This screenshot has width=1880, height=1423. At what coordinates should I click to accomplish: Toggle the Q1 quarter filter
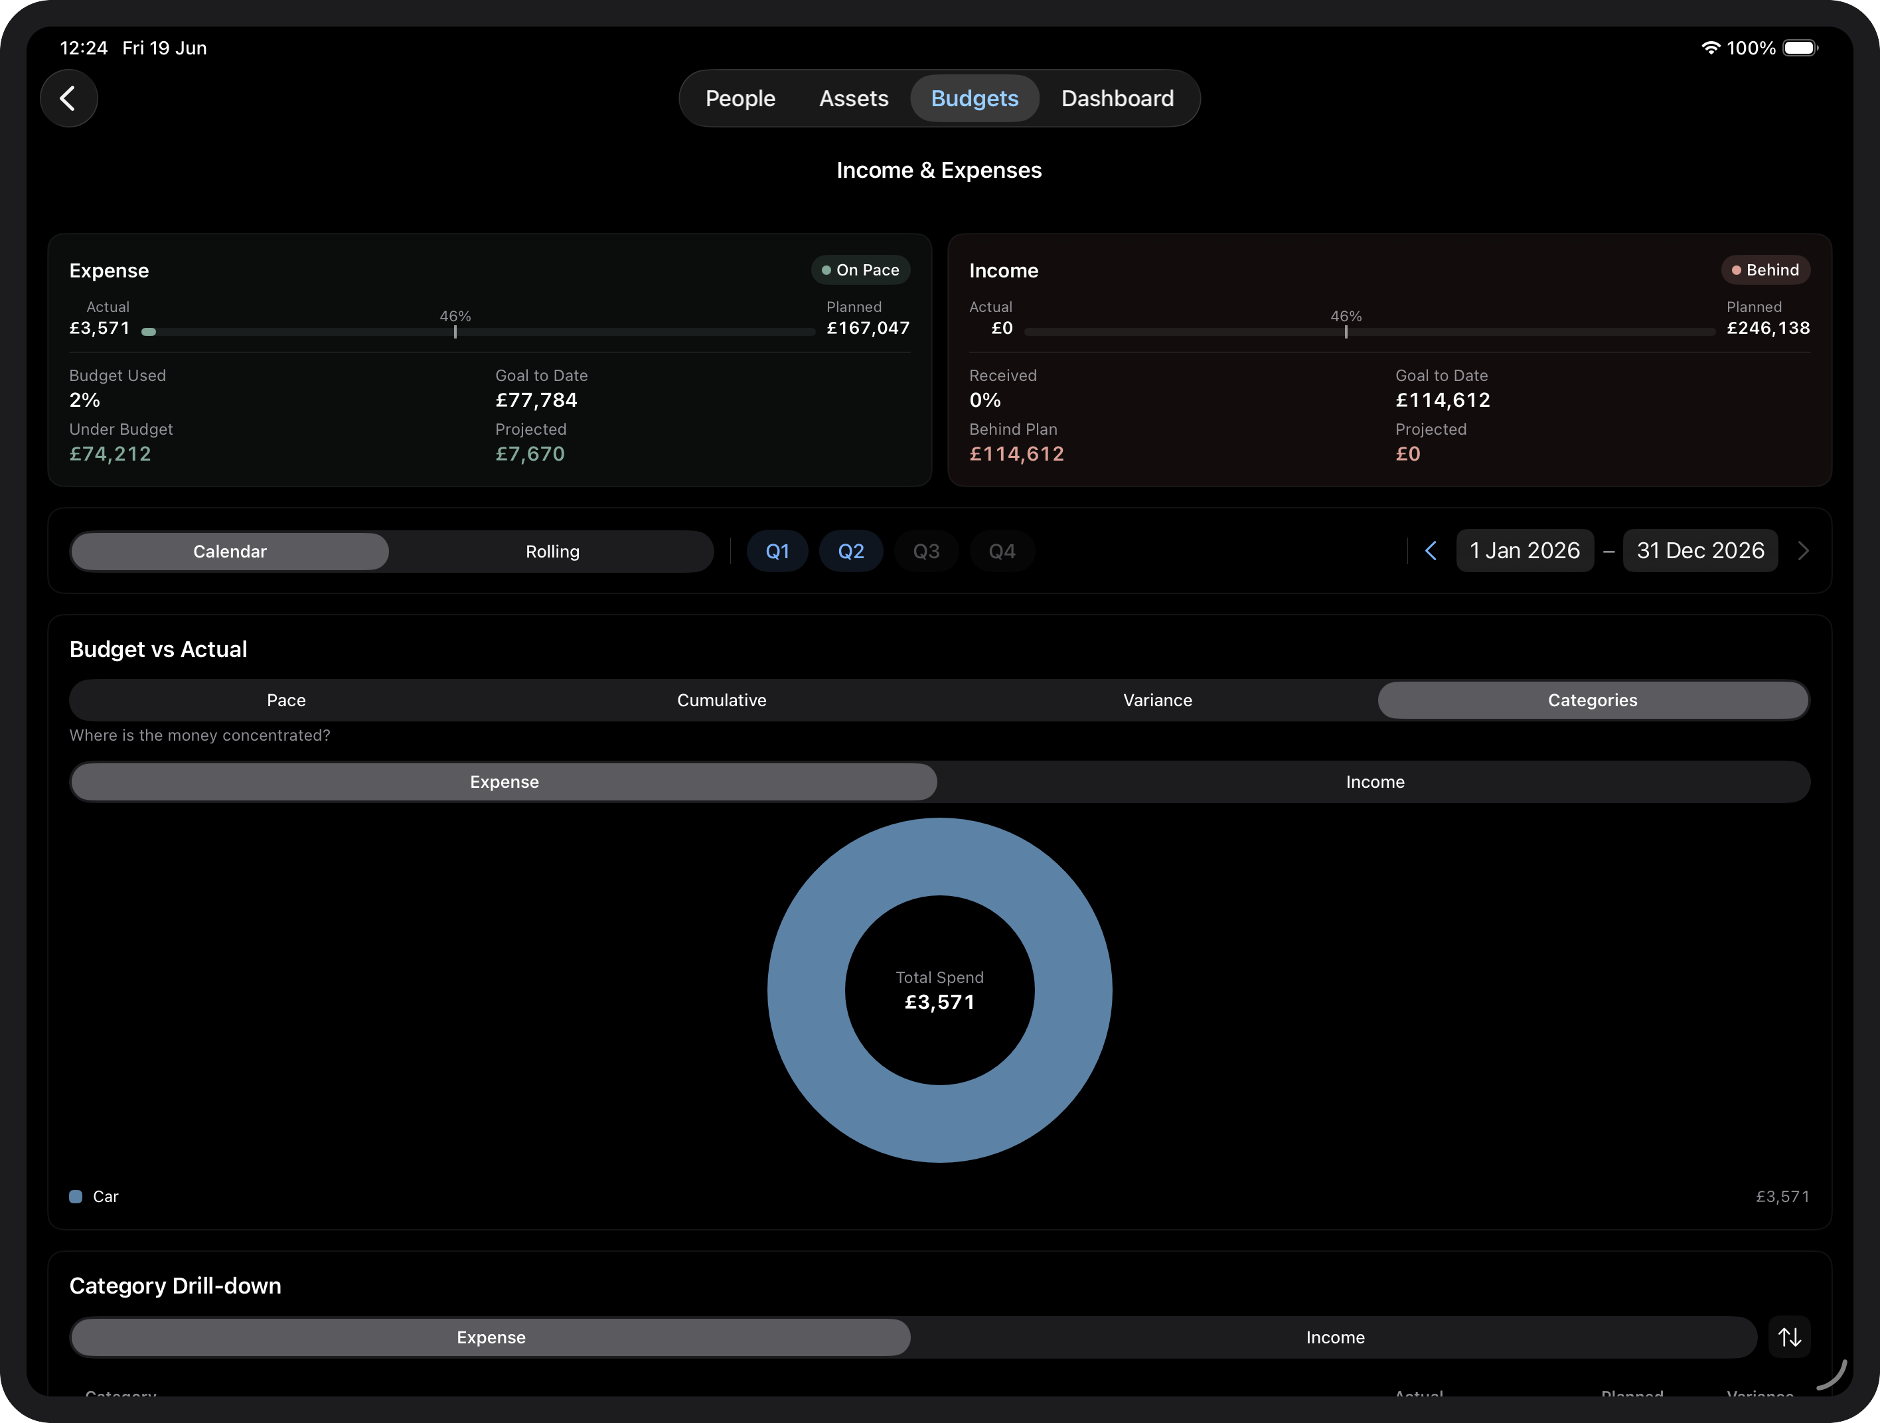point(777,552)
